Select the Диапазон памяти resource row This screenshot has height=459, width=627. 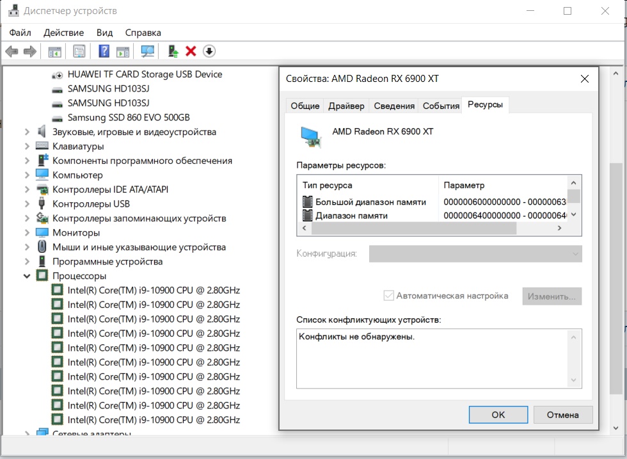434,215
